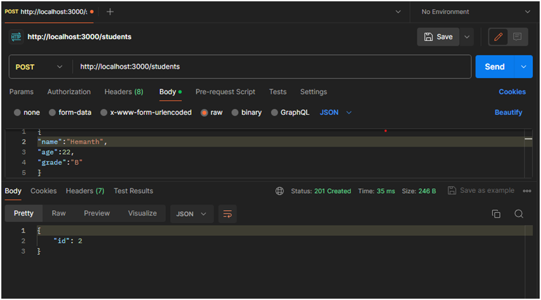Viewport: 541px width, 300px height.
Task: Click the 201 Created status text
Action: pos(333,191)
